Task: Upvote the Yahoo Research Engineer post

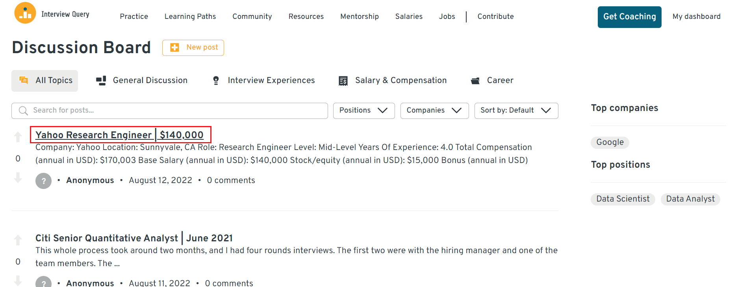Action: tap(18, 137)
